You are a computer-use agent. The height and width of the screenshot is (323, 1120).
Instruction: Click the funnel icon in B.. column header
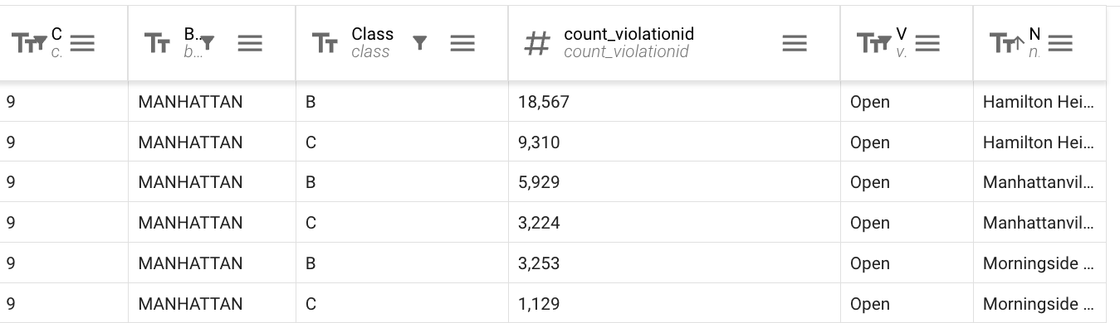[208, 41]
